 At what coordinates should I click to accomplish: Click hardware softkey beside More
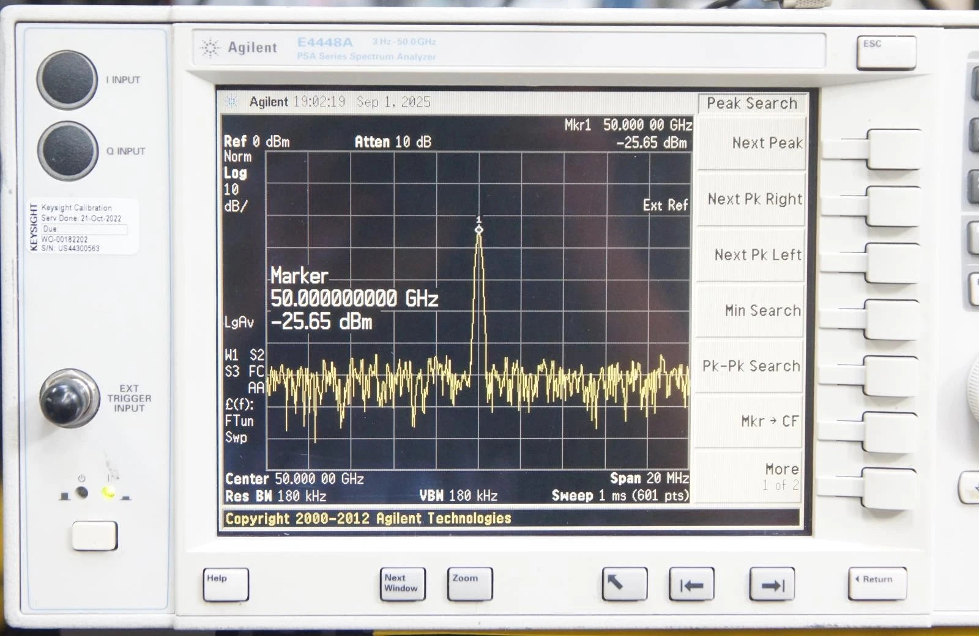tap(888, 488)
